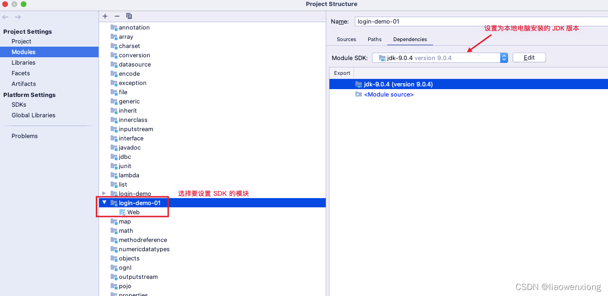The width and height of the screenshot is (608, 296).
Task: Click the file module folder icon
Action: (x=114, y=92)
